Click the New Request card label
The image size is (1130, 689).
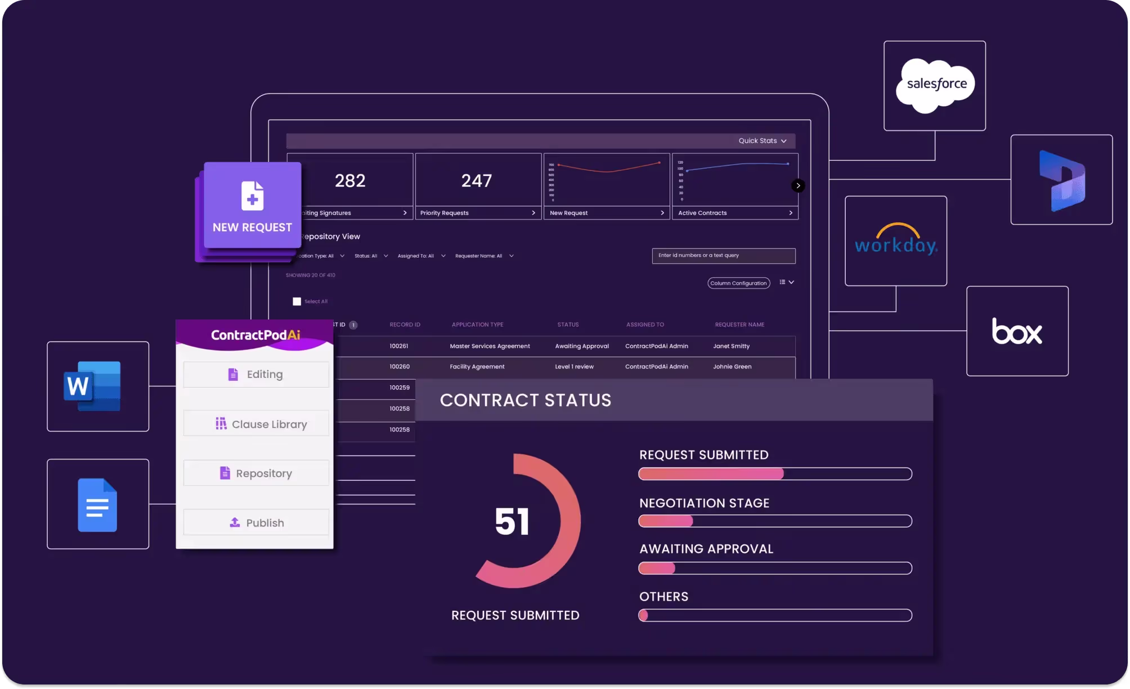[x=568, y=213]
